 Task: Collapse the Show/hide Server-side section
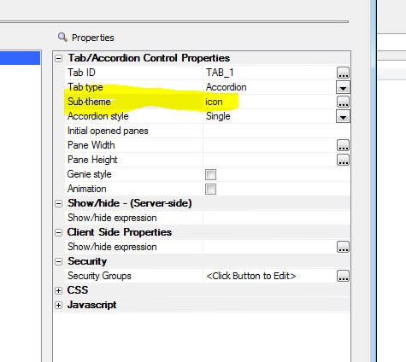[58, 203]
